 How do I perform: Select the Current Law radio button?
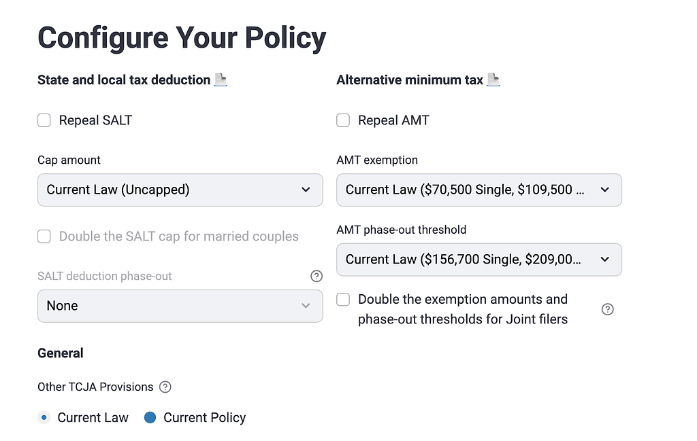pos(44,417)
